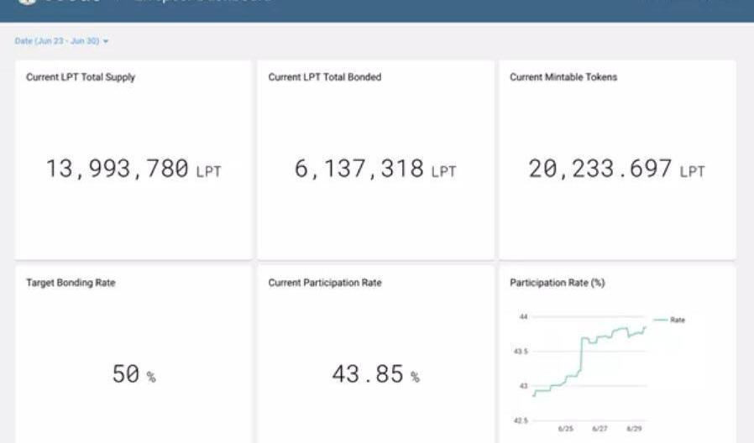Click the Participation Rate (%) chart title
Screen dimensions: 754x443
pyautogui.click(x=557, y=283)
